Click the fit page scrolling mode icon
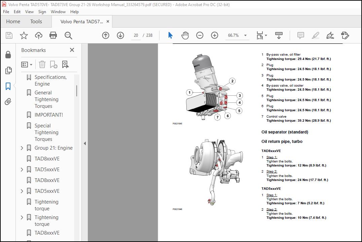This screenshot has width=362, height=242. coord(260,35)
